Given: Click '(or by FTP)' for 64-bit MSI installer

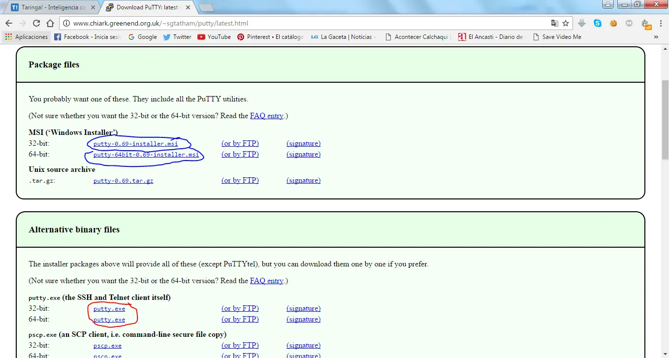Looking at the screenshot, I should point(240,154).
